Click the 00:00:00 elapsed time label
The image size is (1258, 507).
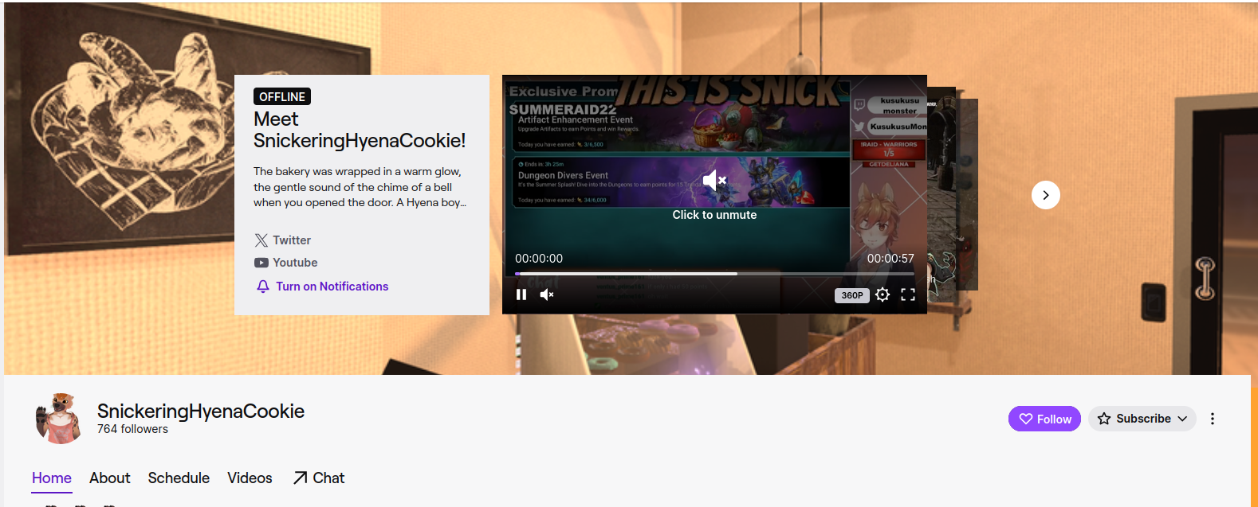click(539, 259)
